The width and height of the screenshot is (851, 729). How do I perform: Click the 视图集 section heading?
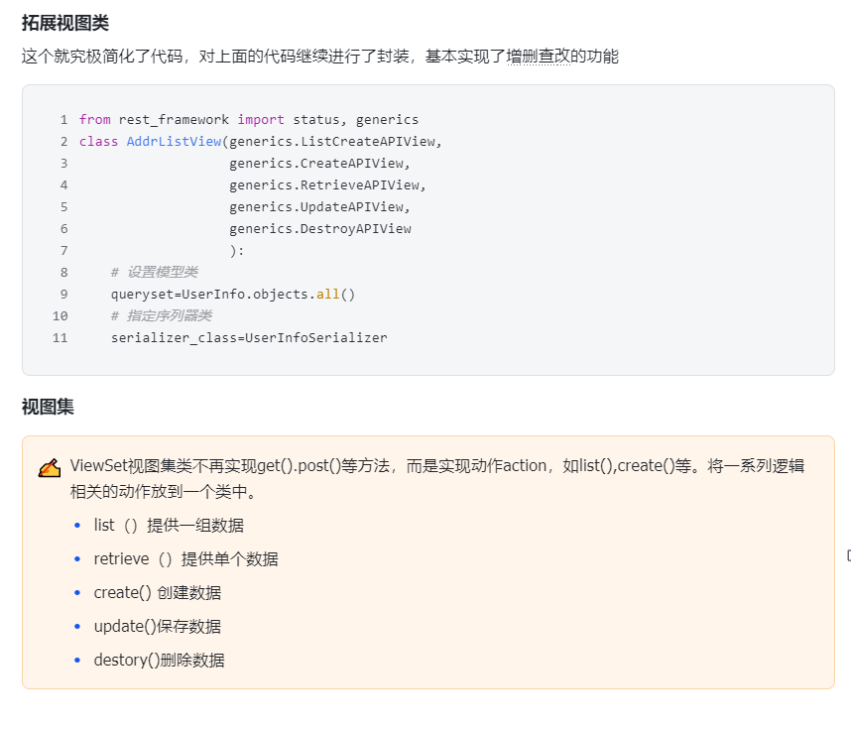click(48, 407)
